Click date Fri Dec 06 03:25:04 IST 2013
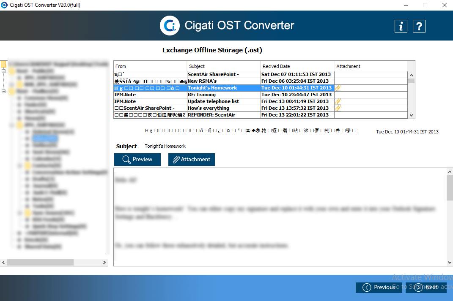The width and height of the screenshot is (453, 301). click(x=295, y=81)
